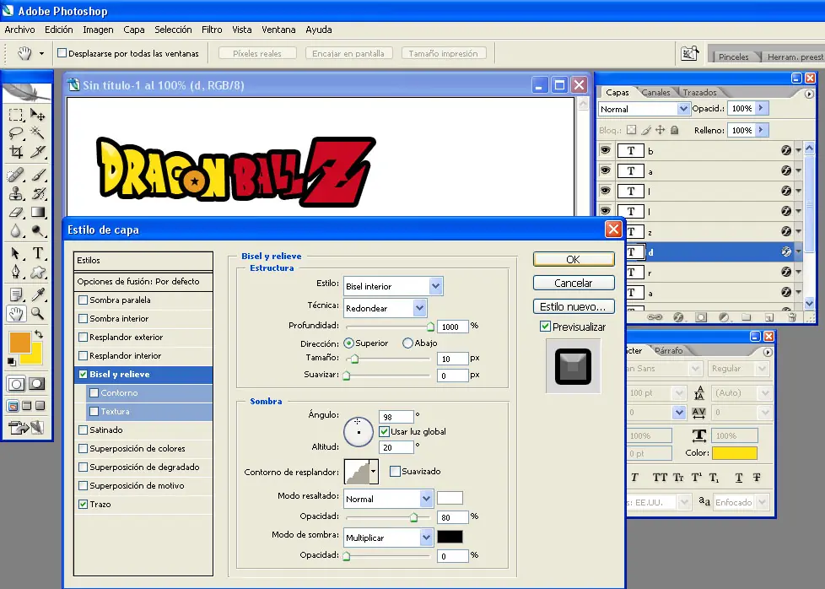Select the Brush tool
825x589 pixels.
coord(37,175)
